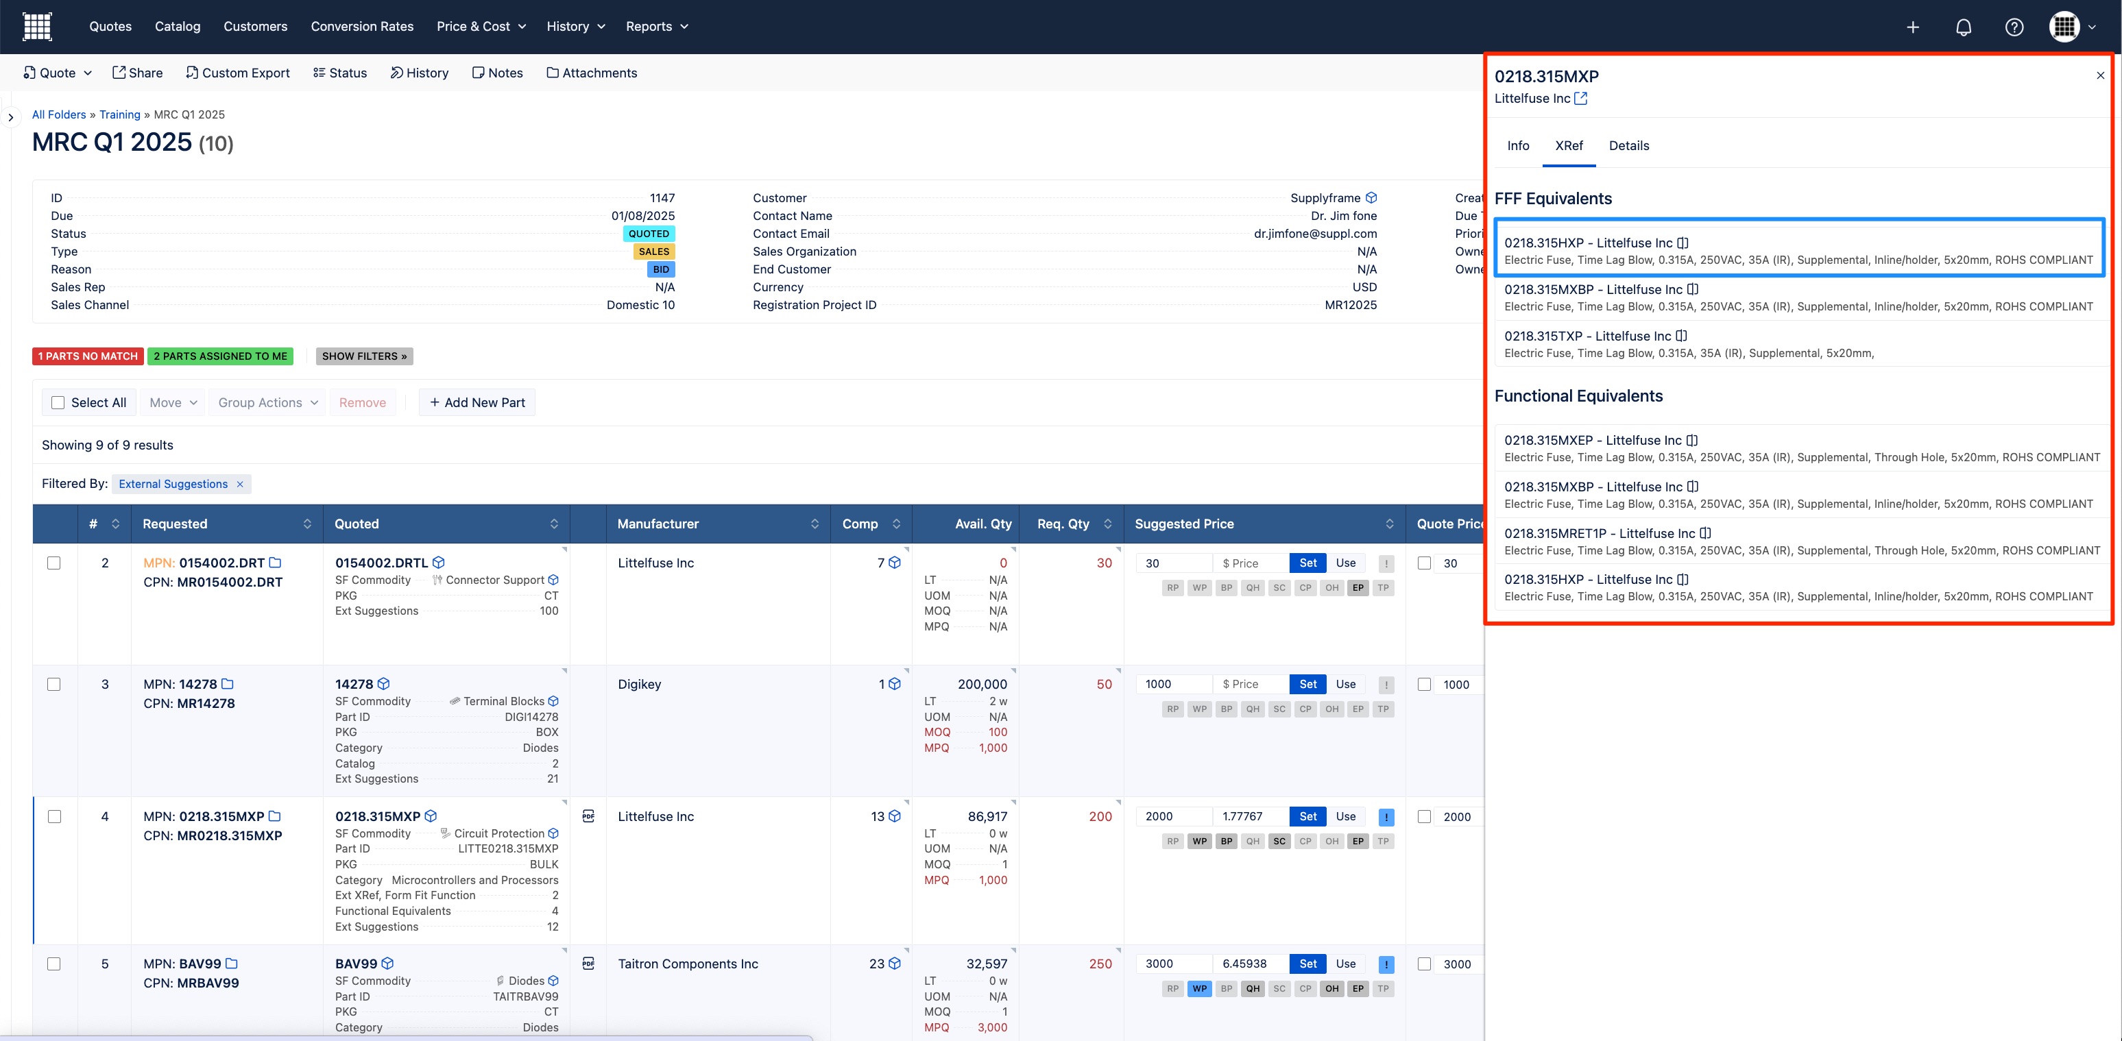Click cube icon beside quoted 0218.315MXP
Image resolution: width=2122 pixels, height=1041 pixels.
(x=430, y=816)
